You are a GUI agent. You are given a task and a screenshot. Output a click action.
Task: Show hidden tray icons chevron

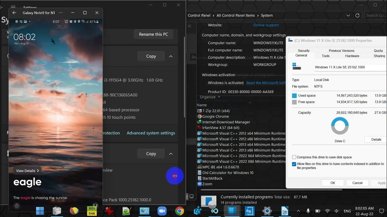click(x=298, y=211)
